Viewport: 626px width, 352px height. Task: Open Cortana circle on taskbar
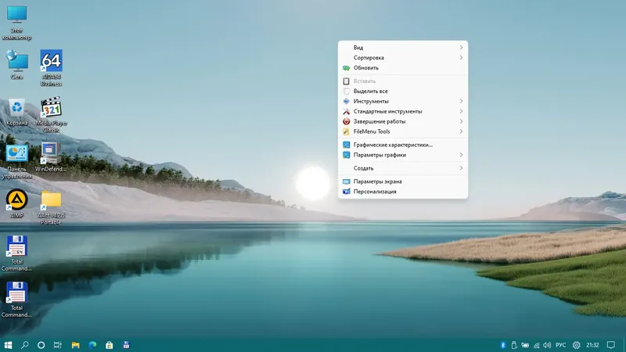pyautogui.click(x=41, y=345)
